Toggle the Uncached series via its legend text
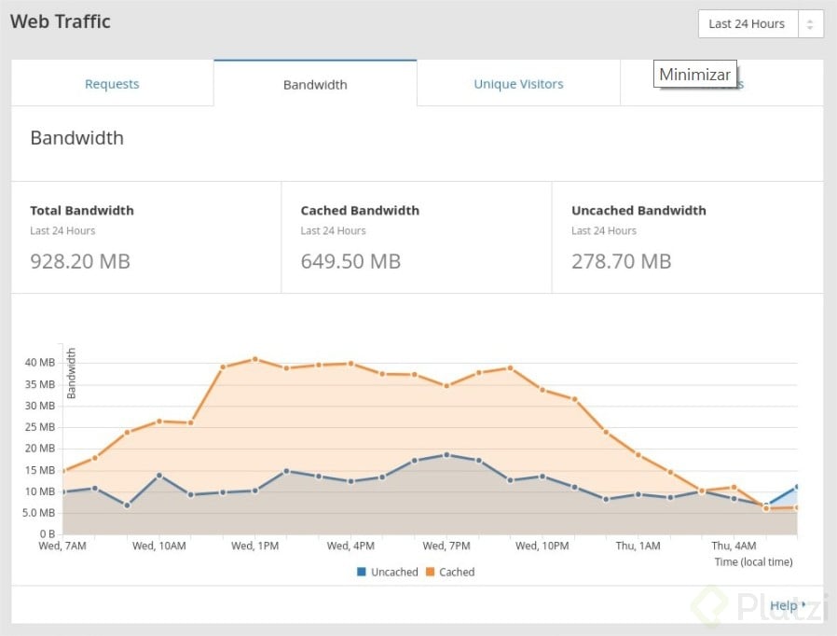837x636 pixels. click(394, 572)
